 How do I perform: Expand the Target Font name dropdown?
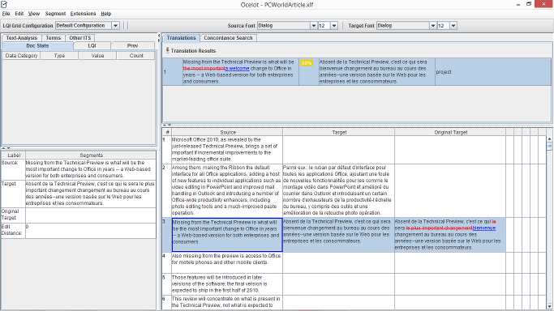[433, 26]
